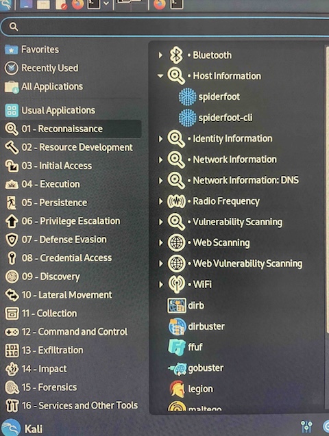Click the menu search field
This screenshot has height=436, width=329.
(x=166, y=27)
